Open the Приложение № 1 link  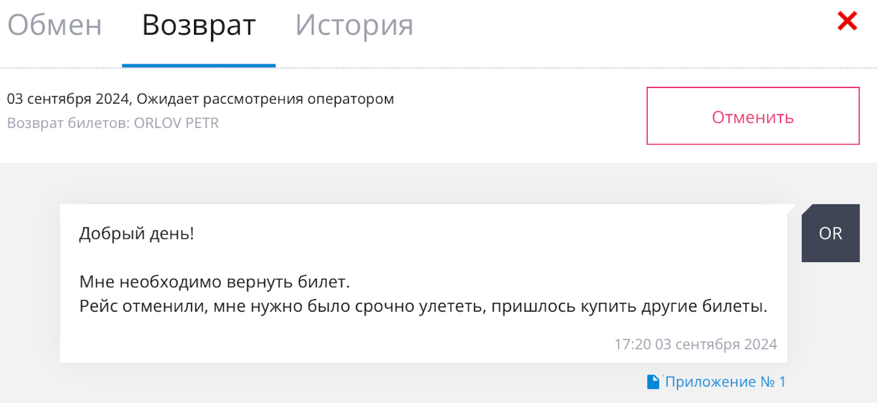coord(725,382)
